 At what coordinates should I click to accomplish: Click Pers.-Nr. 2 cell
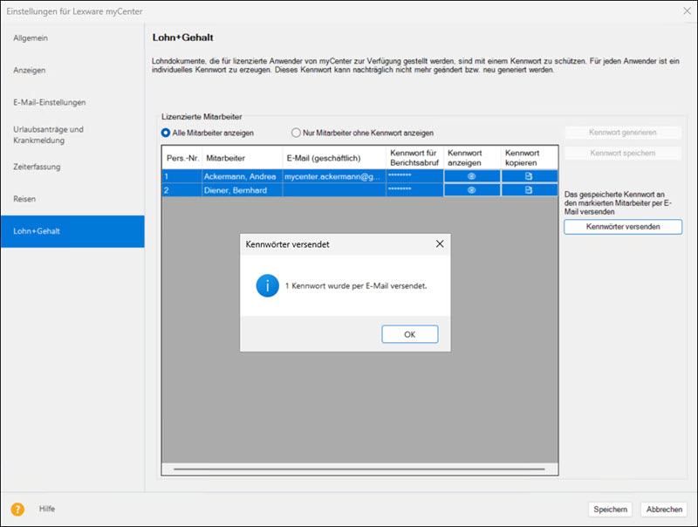click(x=182, y=190)
